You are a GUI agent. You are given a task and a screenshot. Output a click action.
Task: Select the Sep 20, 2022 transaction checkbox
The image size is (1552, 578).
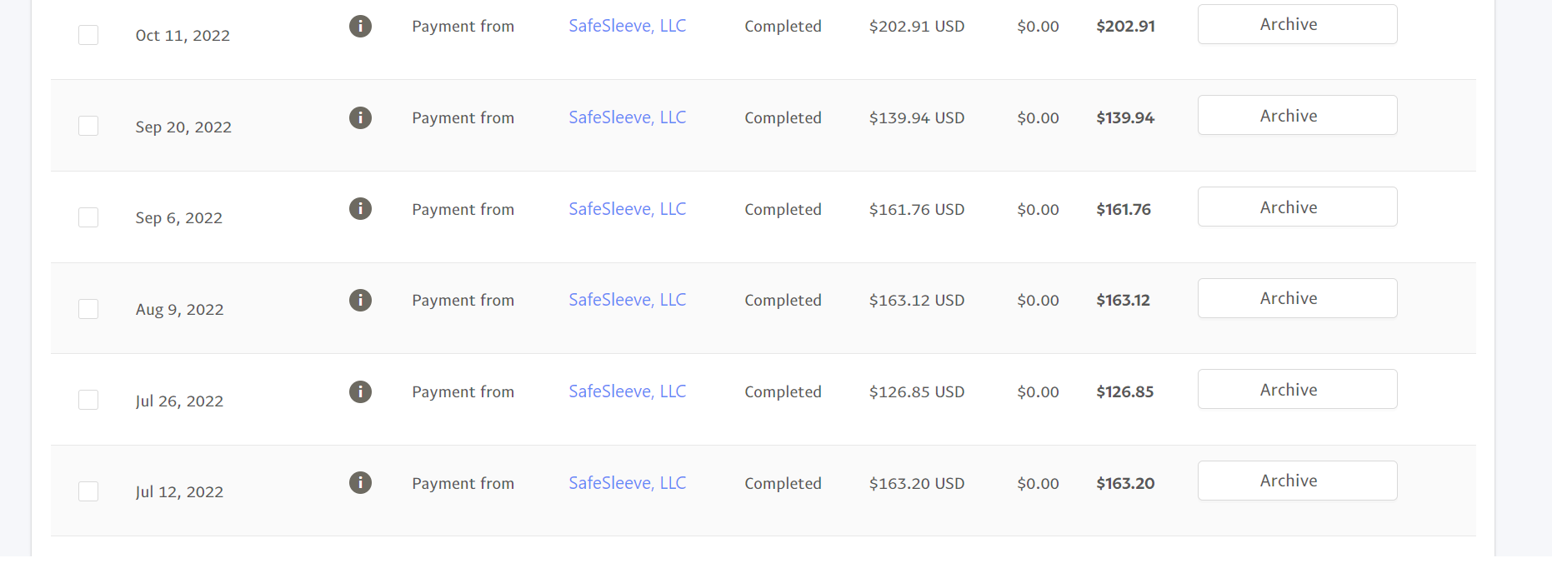coord(88,126)
